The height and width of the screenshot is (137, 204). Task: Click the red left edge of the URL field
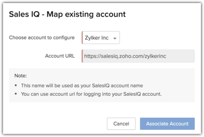[82, 56]
